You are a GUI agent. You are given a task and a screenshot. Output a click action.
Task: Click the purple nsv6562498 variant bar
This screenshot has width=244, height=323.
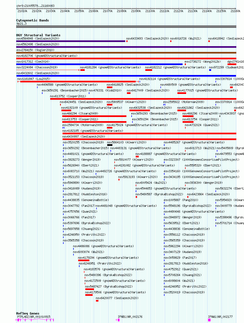(x=126, y=47)
